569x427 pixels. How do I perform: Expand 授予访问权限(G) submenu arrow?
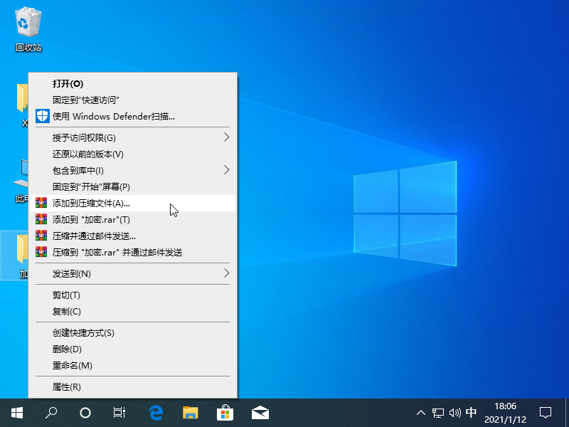tap(227, 137)
